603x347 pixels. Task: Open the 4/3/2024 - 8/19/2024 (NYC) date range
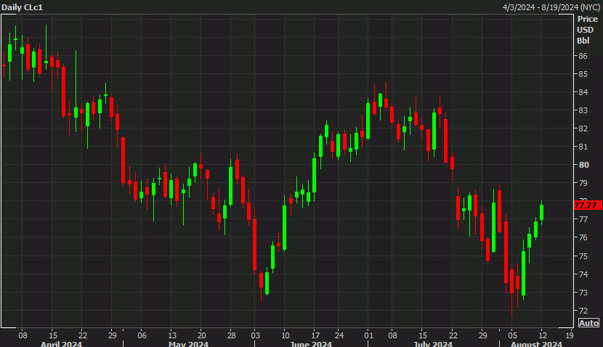click(x=551, y=7)
